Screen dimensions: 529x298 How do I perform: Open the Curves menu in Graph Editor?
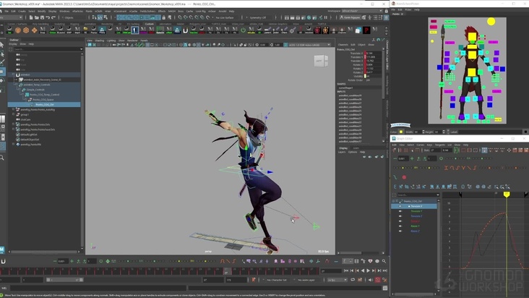tap(421, 145)
